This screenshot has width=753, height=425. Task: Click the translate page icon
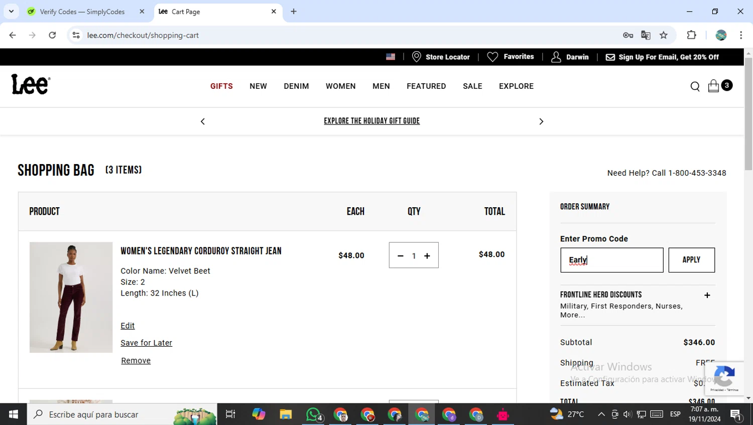pyautogui.click(x=646, y=35)
